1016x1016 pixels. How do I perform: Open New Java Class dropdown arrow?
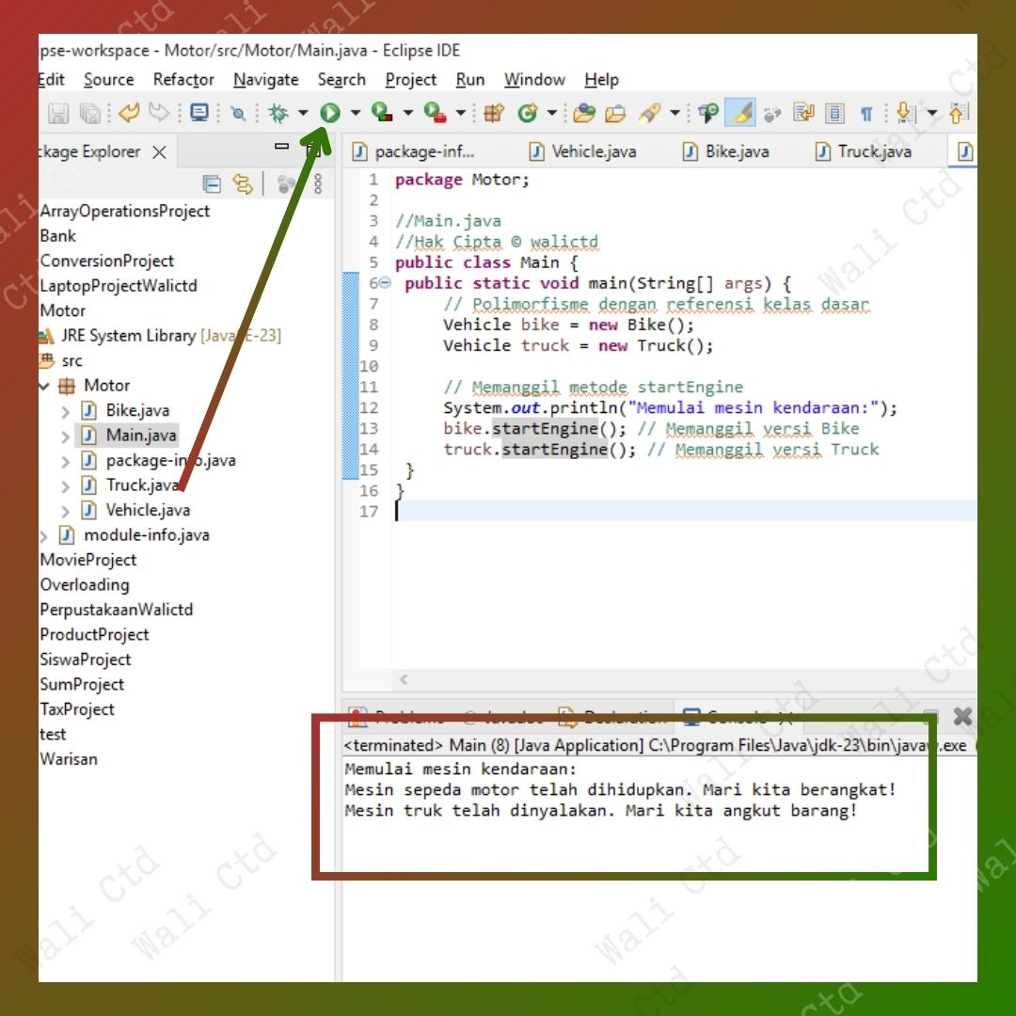(551, 114)
